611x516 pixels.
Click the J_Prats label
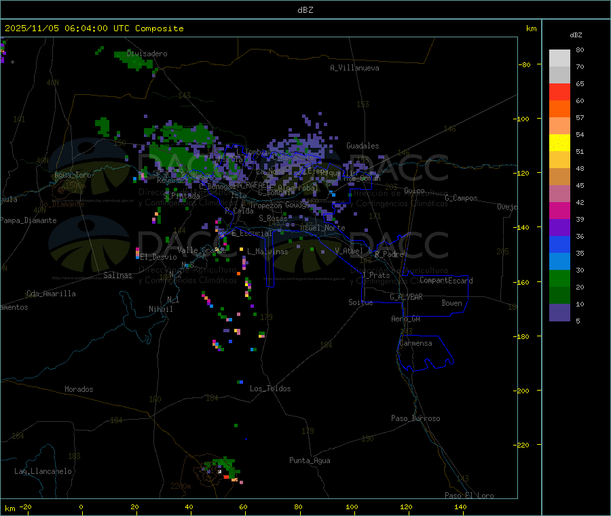click(376, 275)
